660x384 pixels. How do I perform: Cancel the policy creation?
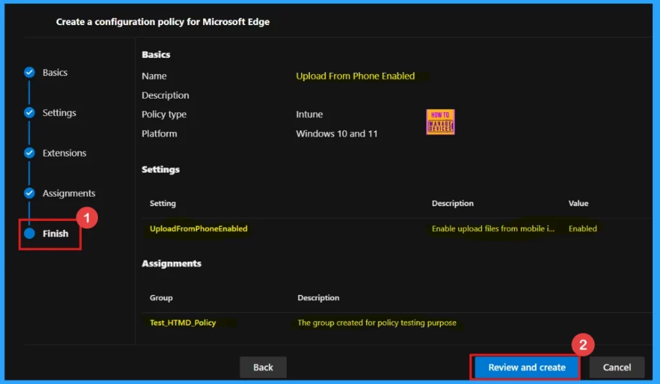617,367
